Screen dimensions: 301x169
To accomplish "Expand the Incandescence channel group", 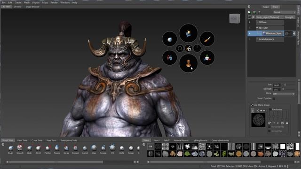I will 257,39.
